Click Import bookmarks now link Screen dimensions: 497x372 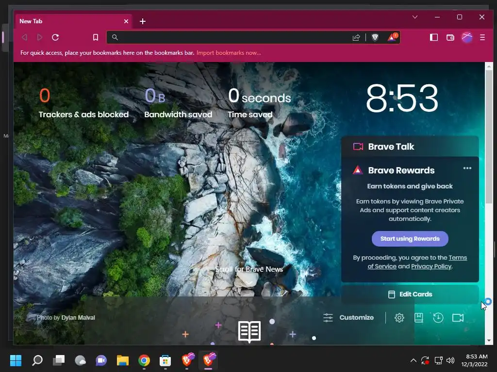point(229,53)
